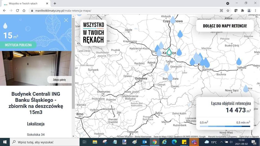Click the Sokolska 34 address text

[36, 135]
